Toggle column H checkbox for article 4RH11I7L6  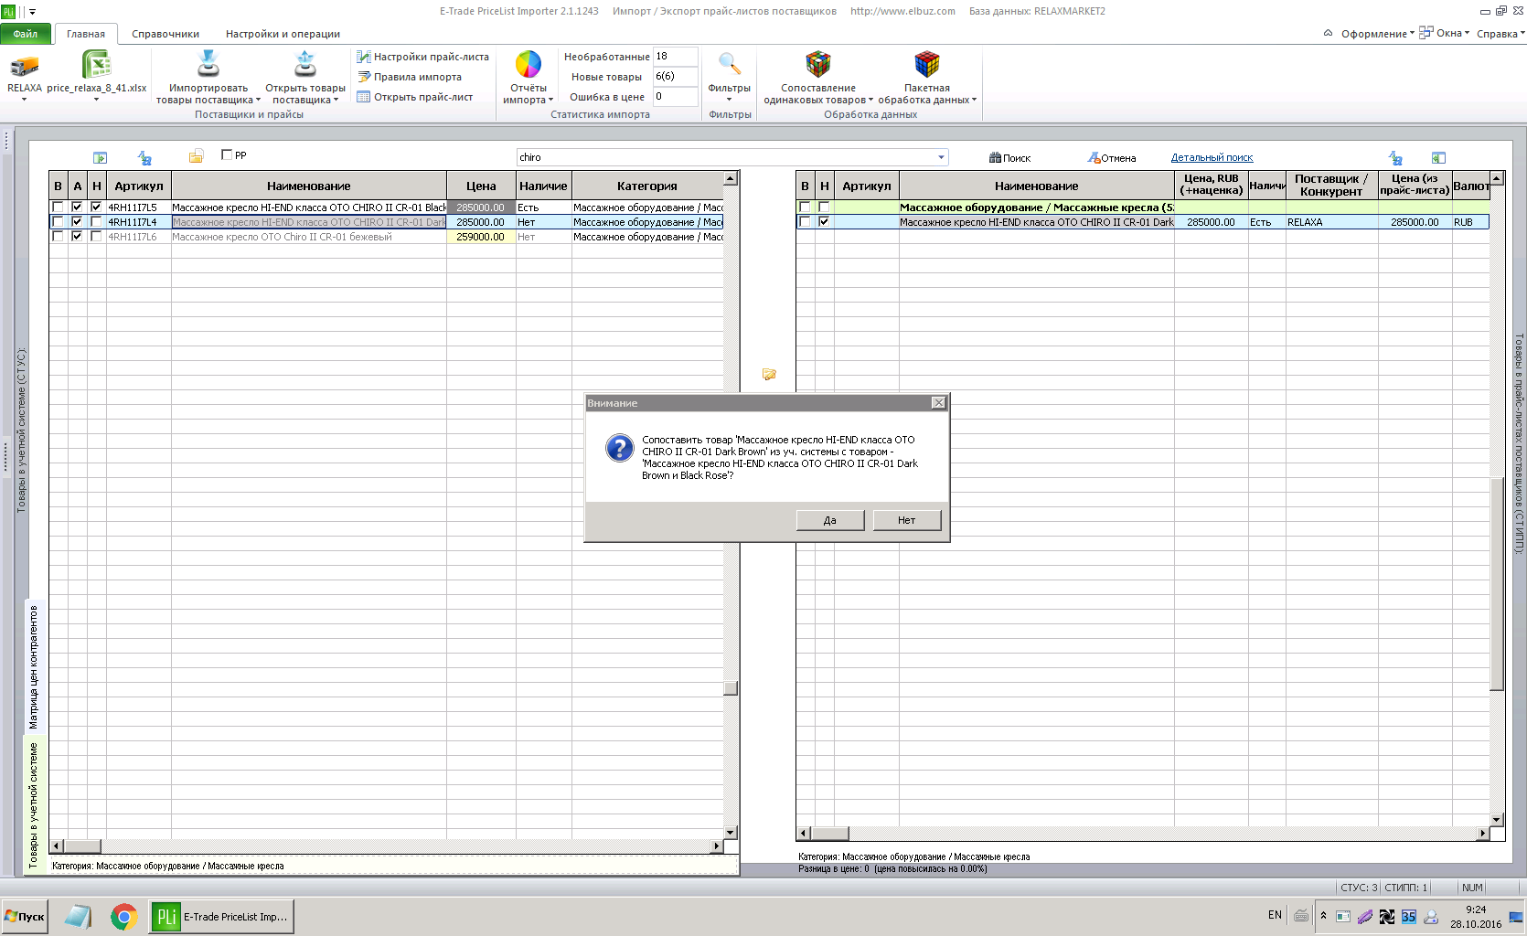pyautogui.click(x=96, y=237)
